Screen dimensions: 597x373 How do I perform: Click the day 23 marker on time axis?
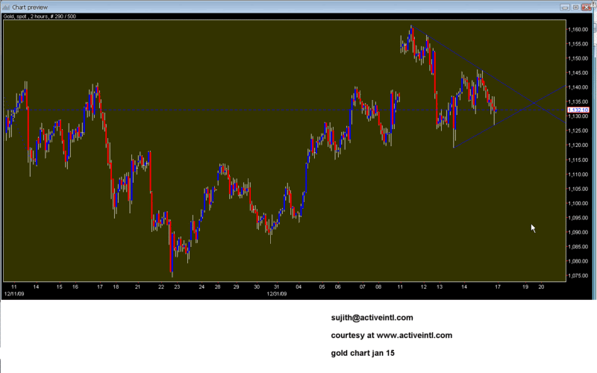[x=176, y=286]
